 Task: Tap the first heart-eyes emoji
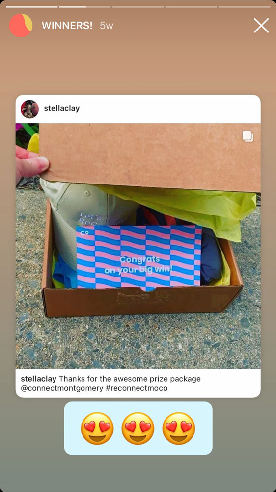click(x=97, y=429)
